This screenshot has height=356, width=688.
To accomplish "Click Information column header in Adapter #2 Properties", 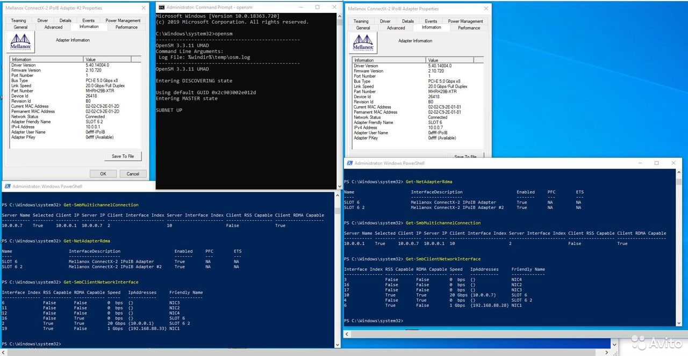I will (x=47, y=60).
